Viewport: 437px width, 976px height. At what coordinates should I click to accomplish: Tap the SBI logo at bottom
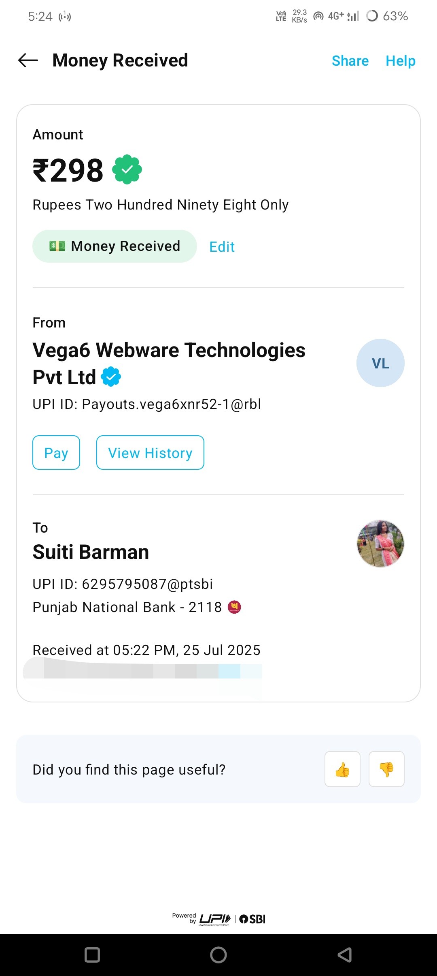click(x=252, y=919)
